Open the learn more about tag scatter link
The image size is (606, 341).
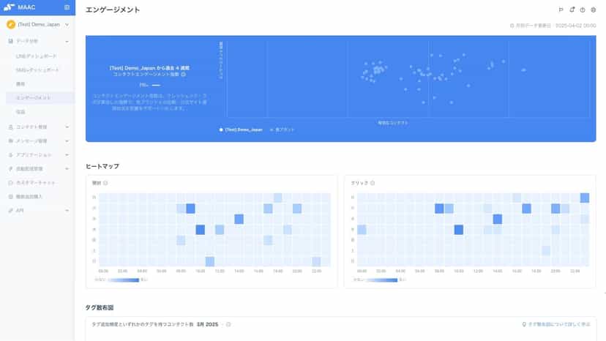click(556, 324)
